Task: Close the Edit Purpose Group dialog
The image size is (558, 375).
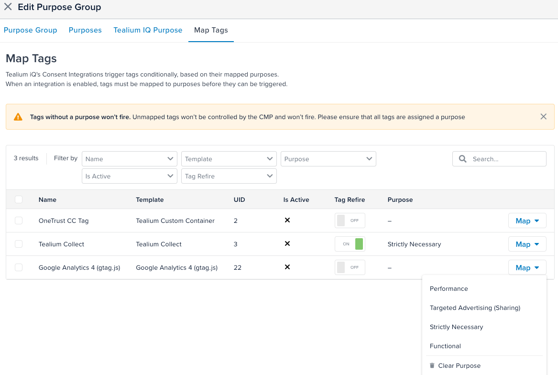Action: (8, 7)
